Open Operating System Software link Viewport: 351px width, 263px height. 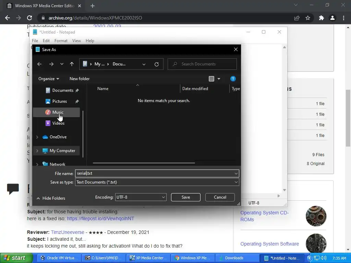tap(269, 244)
